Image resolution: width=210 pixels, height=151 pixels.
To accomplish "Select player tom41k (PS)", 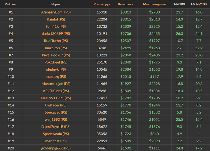I will click(56, 27).
